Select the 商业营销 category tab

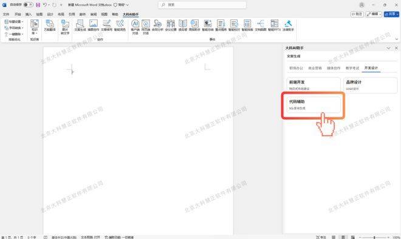(315, 68)
